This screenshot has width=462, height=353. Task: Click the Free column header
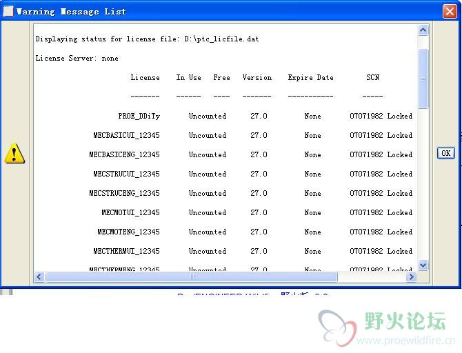(221, 77)
